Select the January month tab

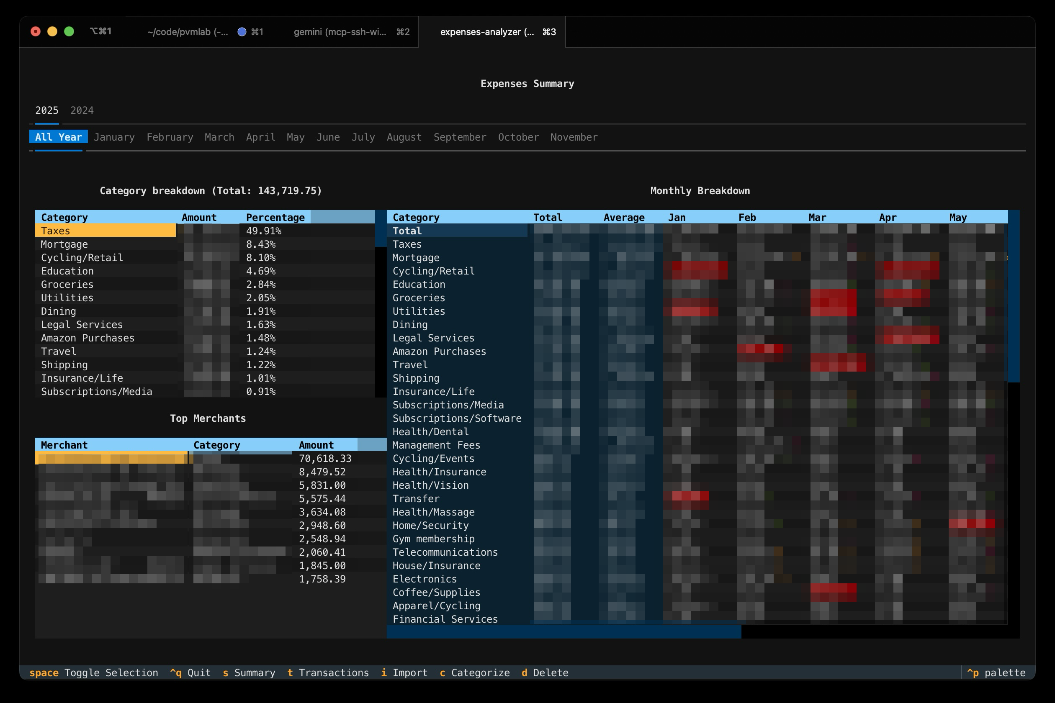[113, 137]
